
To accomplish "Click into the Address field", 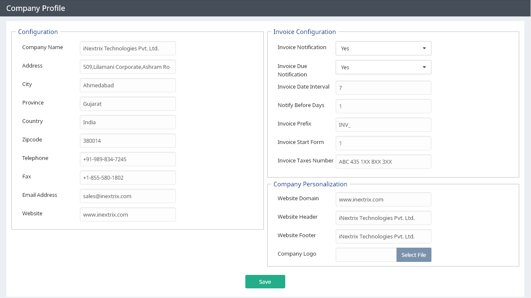I will pos(128,67).
